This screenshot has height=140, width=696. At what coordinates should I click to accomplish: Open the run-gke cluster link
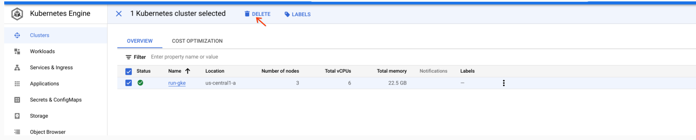coord(177,83)
